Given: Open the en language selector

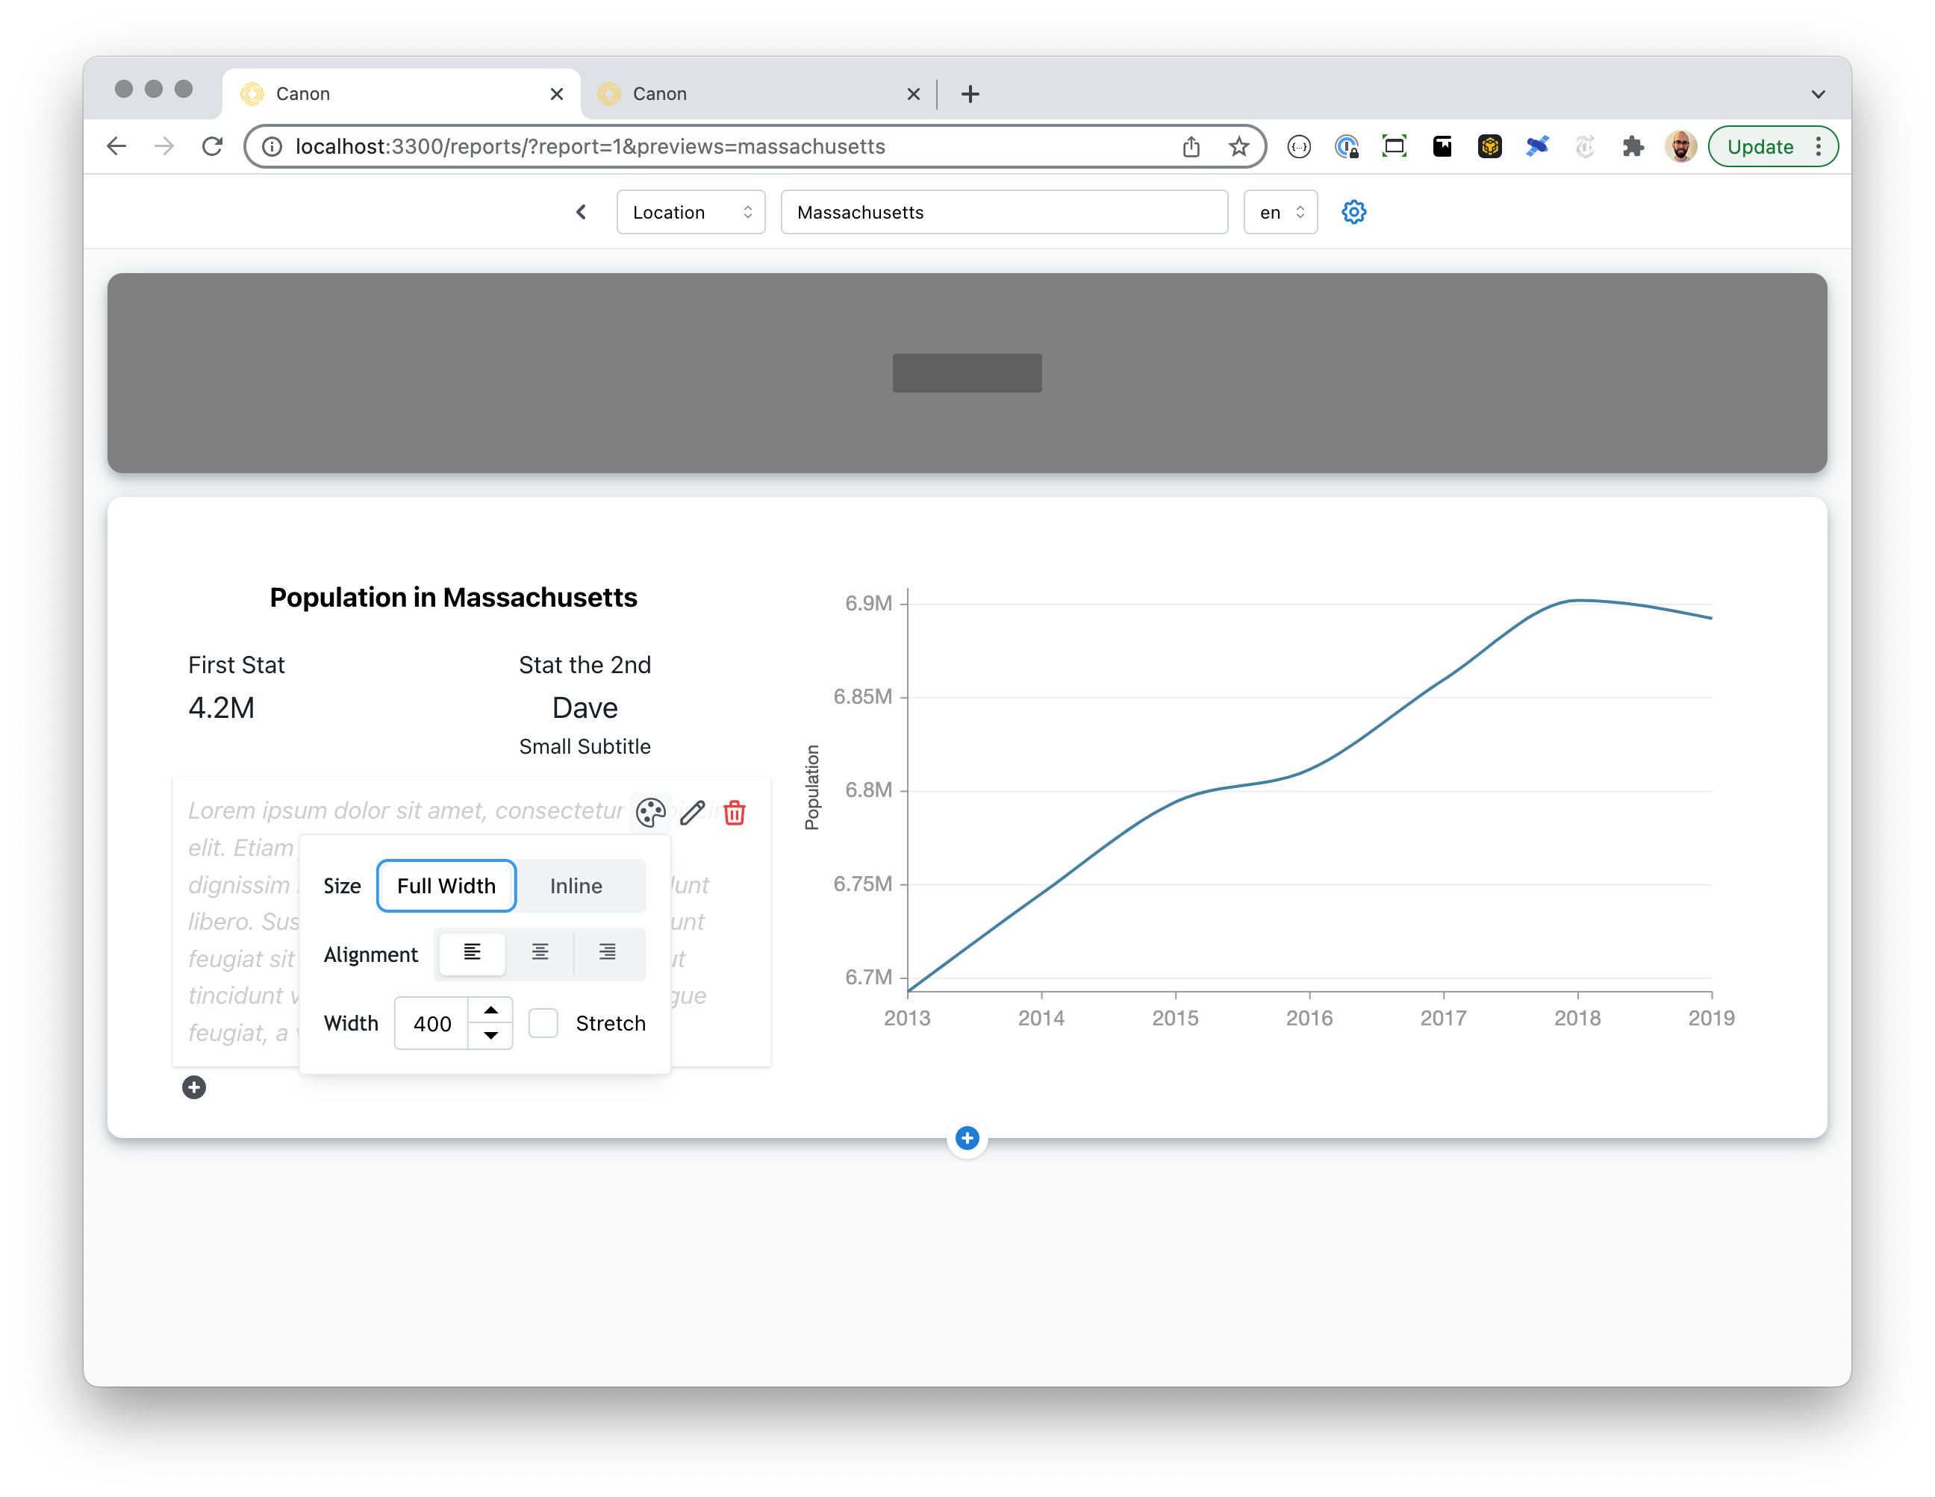Looking at the screenshot, I should (x=1280, y=212).
